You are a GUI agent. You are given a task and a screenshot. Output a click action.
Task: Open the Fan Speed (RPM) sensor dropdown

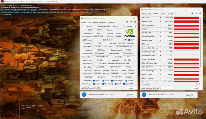[x=161, y=37]
